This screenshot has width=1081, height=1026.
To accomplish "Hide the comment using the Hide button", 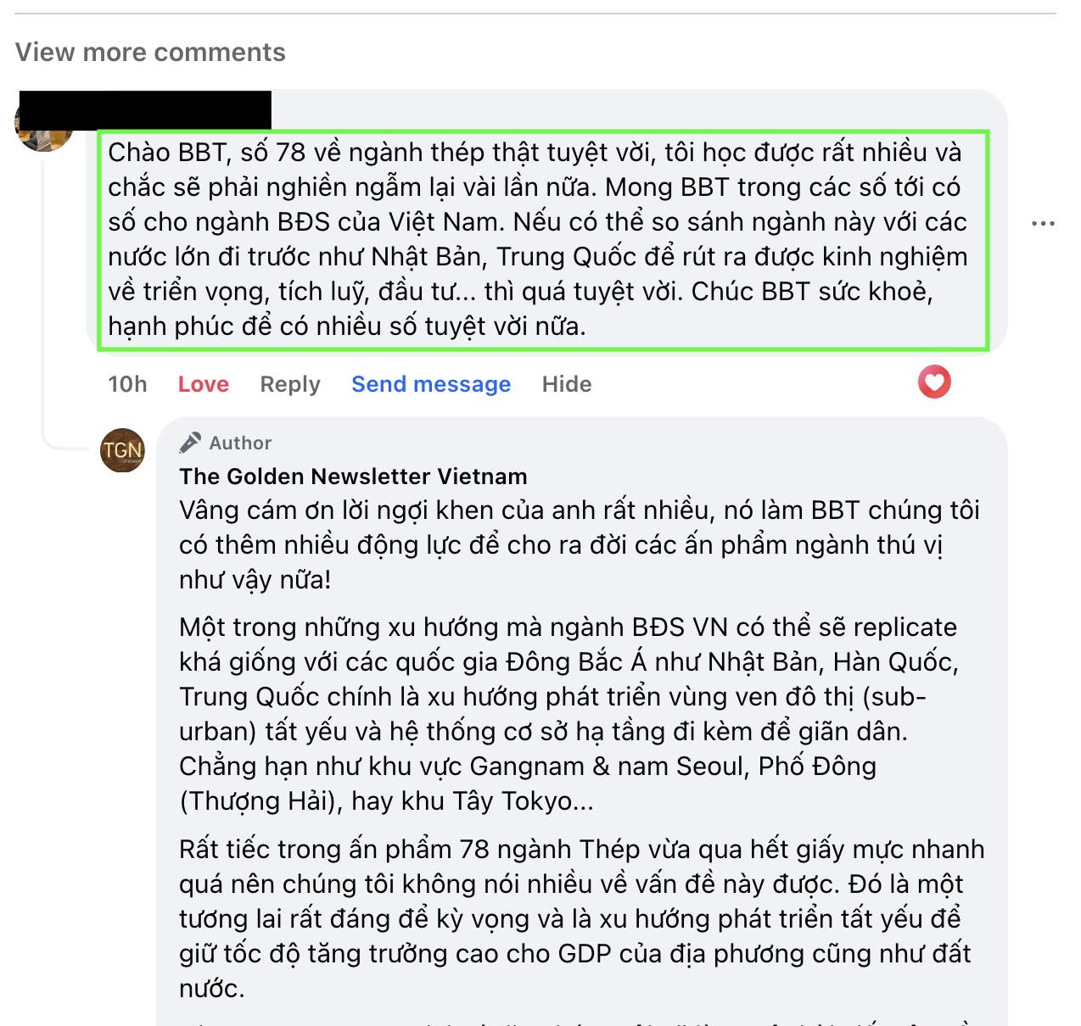I will click(567, 384).
